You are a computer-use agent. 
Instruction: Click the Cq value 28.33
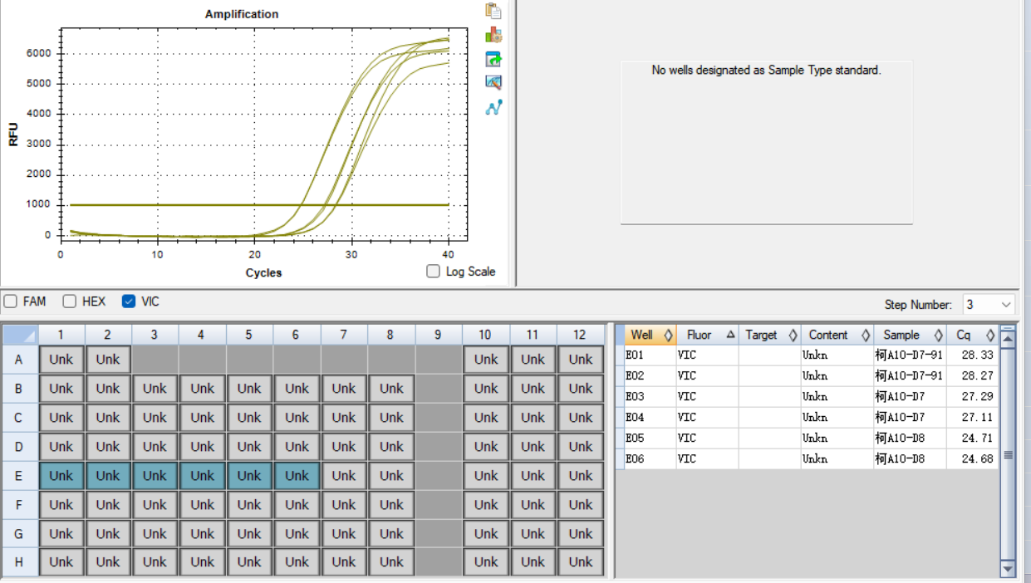tap(977, 355)
